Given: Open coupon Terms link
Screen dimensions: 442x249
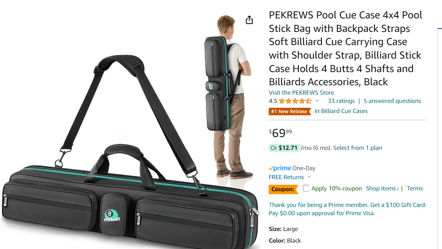Looking at the screenshot, I should point(414,189).
